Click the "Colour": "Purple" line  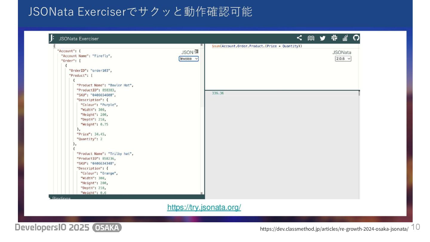pos(99,105)
